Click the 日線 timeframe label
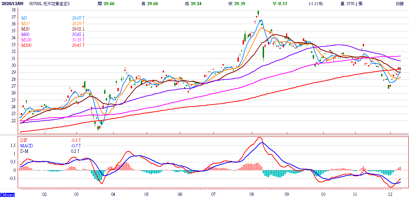 (x=399, y=3)
